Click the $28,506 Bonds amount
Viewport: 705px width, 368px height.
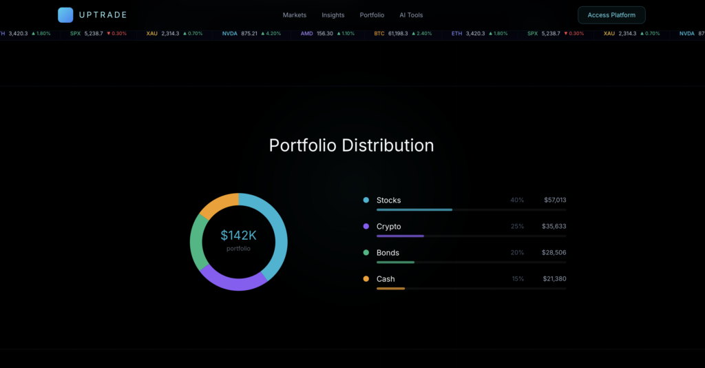[x=554, y=253]
